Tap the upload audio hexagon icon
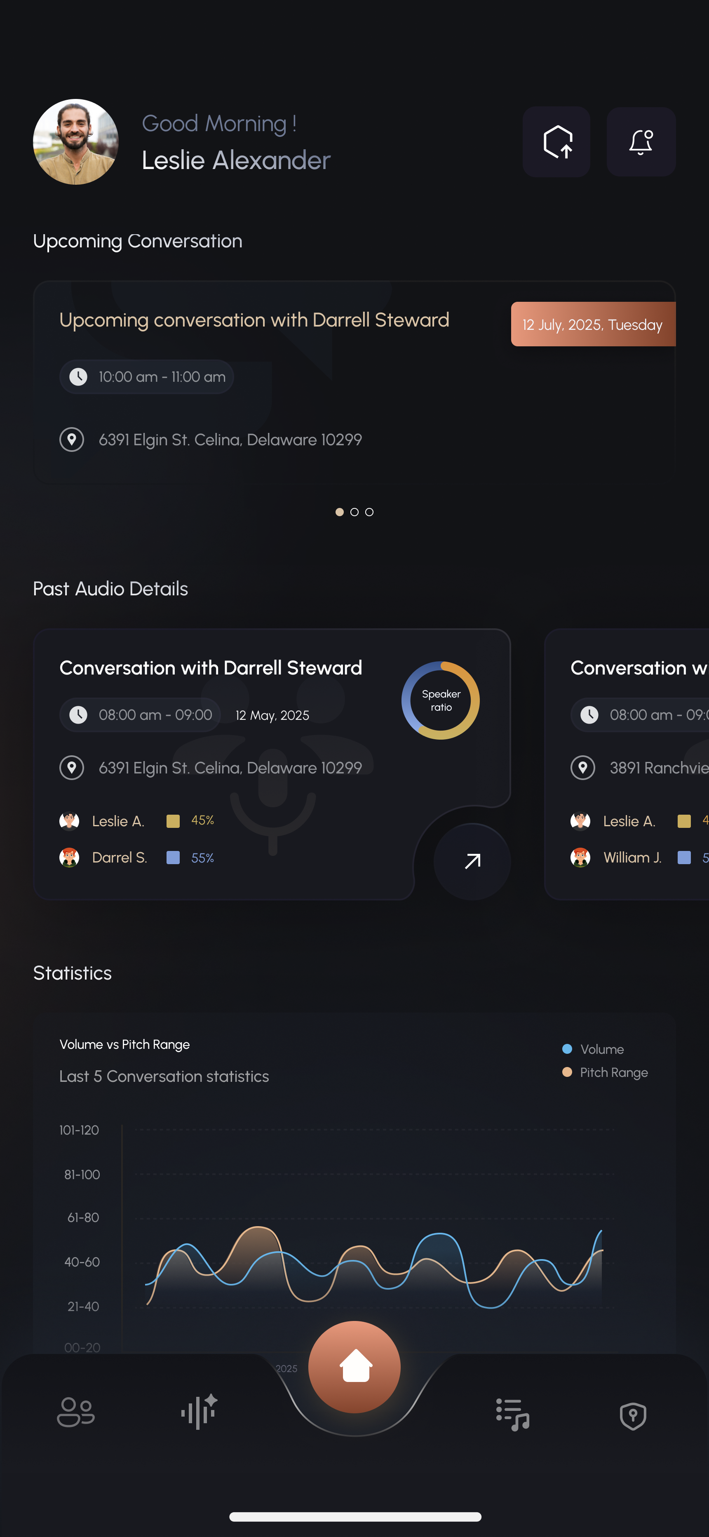Screen dimensions: 709x1537 pyautogui.click(x=556, y=142)
